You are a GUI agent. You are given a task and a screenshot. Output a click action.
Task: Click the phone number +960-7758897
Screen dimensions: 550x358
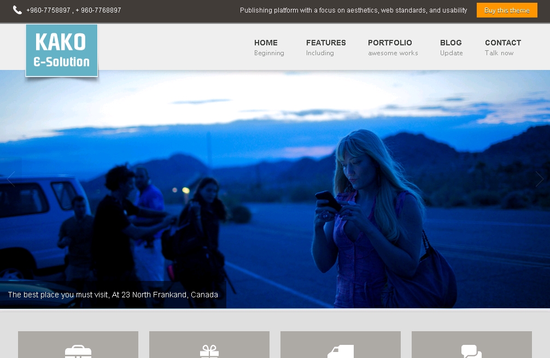click(48, 10)
